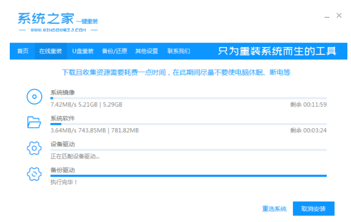
Task: Select the 联系我们 tab
Action: pyautogui.click(x=179, y=51)
